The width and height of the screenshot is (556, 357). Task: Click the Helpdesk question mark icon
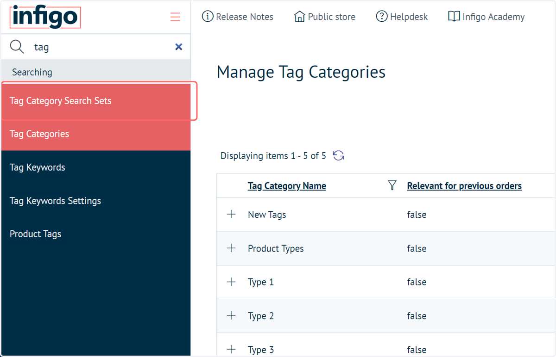tap(382, 17)
